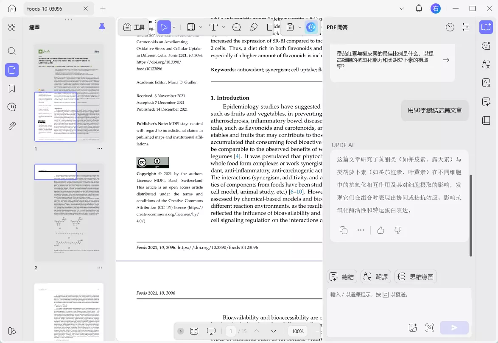Go to the home screen icon
Screen dimensions: 498x343
tap(12, 8)
